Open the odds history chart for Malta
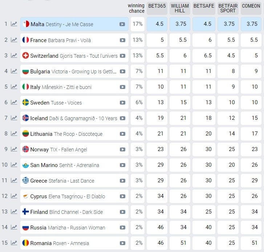Viewport: 264px width, 252px height. coord(14,24)
